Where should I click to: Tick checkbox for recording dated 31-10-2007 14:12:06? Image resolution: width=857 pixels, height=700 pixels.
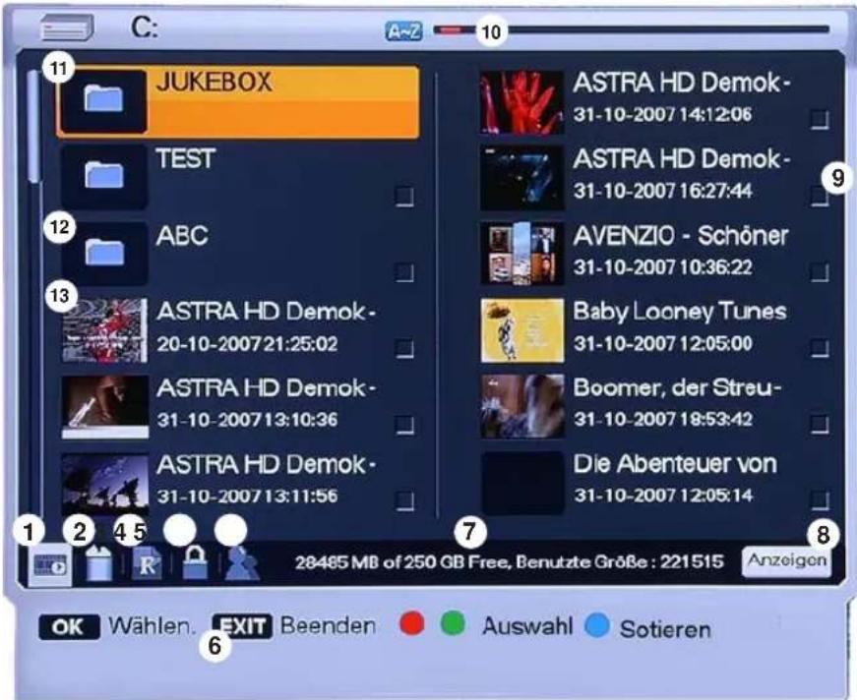[x=820, y=120]
